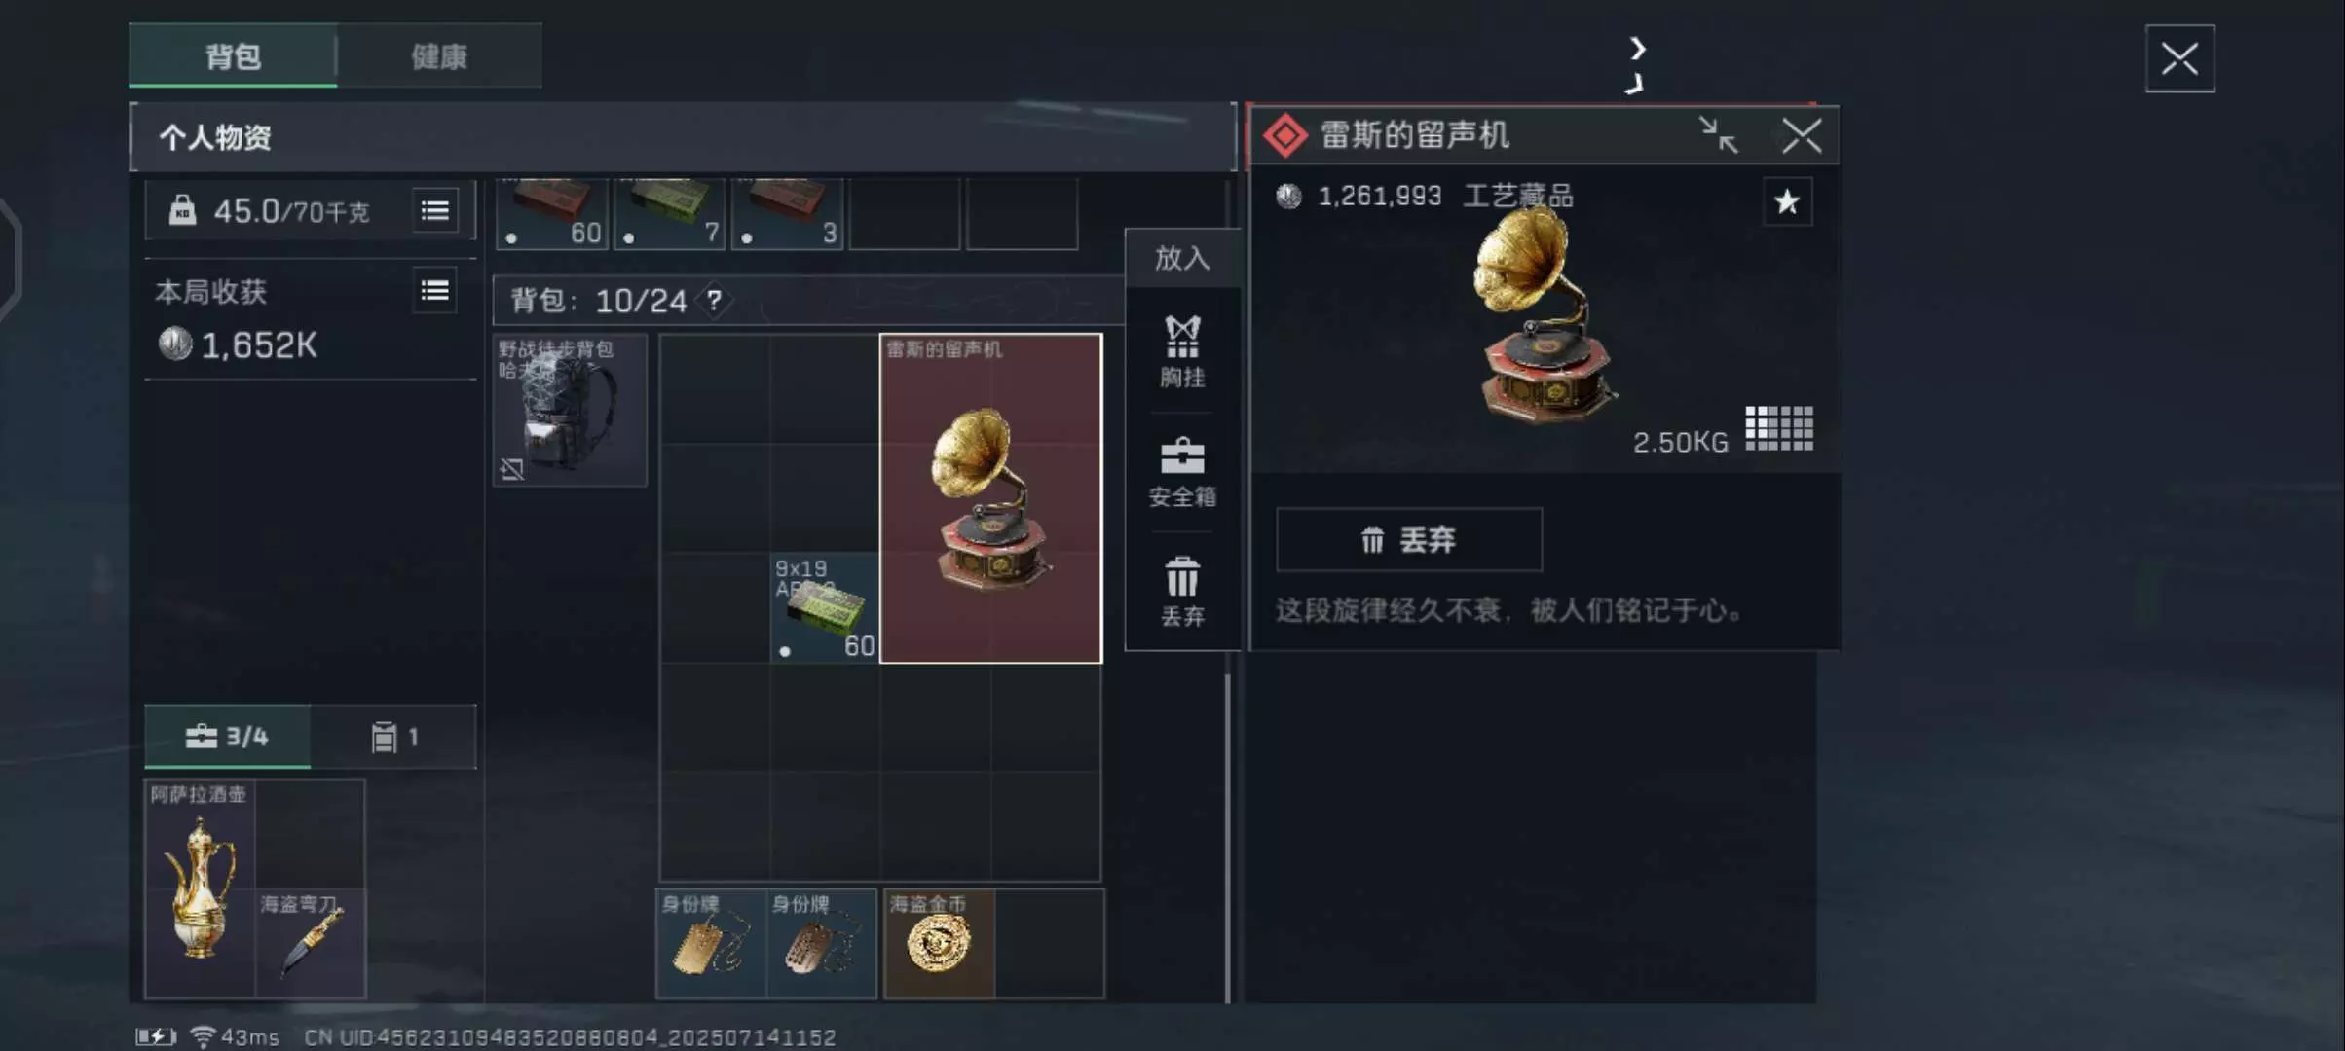
Task: Select the 丢弃 trash icon in side menu
Action: tap(1182, 591)
